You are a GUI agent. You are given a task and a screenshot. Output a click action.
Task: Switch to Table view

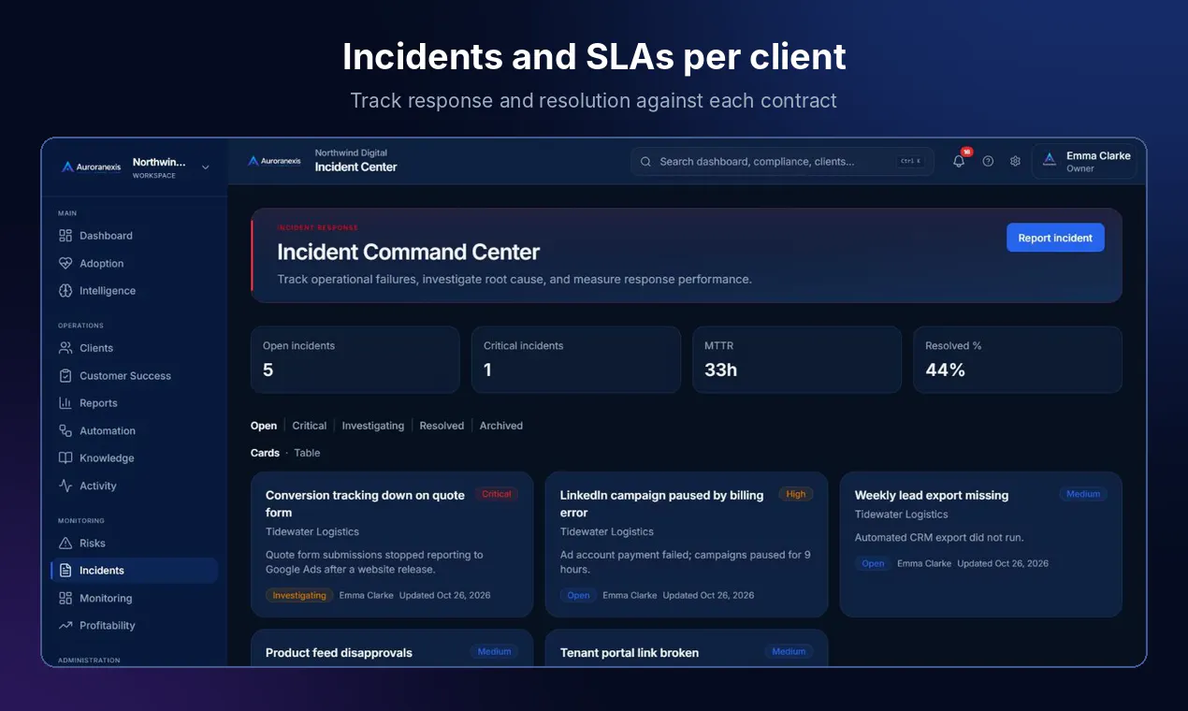click(x=307, y=453)
